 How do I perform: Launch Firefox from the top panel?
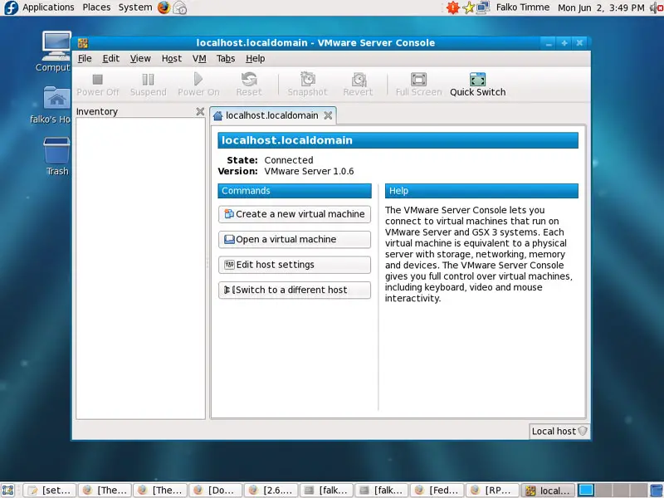[164, 7]
